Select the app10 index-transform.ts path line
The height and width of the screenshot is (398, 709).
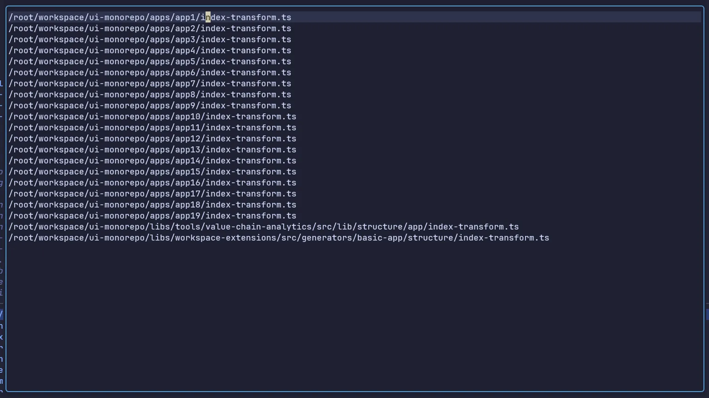click(152, 117)
